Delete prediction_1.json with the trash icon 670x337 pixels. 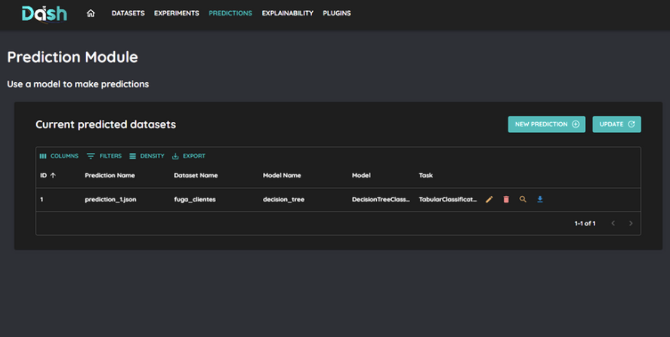tap(506, 200)
